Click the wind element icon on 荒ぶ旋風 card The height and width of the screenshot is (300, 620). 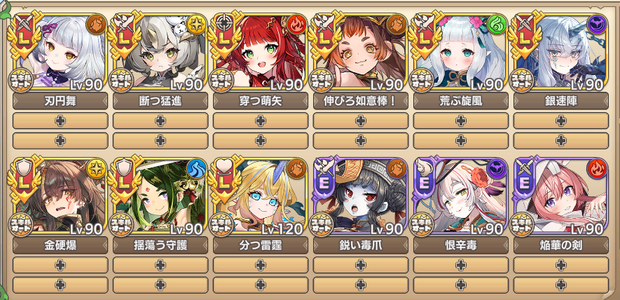click(496, 24)
